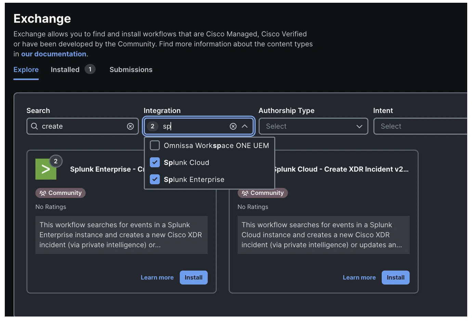Collapse the Integration list with its chevron
Screen dimensions: 472x322
[x=245, y=126]
